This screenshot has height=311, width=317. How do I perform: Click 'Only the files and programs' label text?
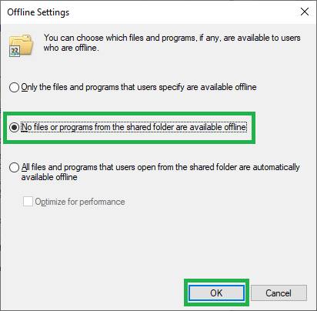70,87
